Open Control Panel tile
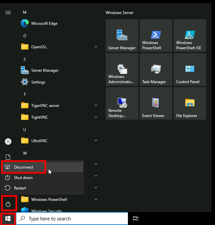Screen dimensions: 215x225 click(190, 69)
